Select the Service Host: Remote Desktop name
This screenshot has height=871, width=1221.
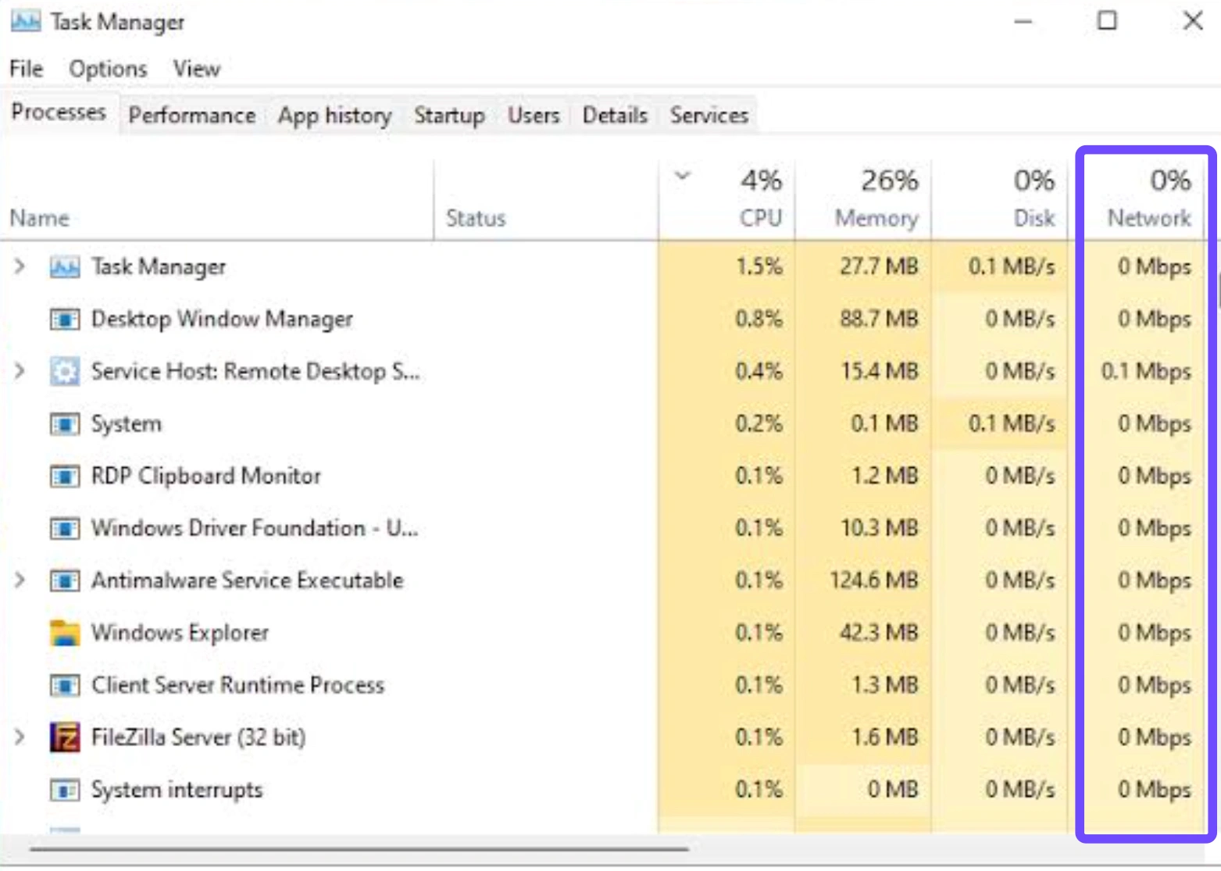[255, 372]
